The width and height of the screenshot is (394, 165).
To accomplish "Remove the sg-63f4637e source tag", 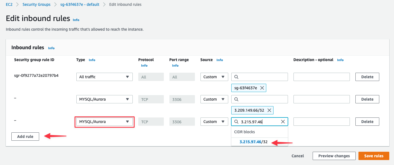I will 262,88.
